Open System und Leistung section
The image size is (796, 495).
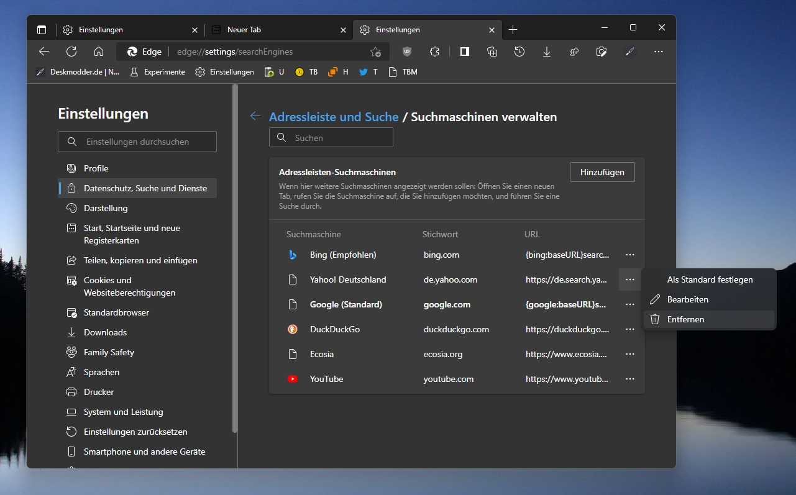pyautogui.click(x=137, y=412)
